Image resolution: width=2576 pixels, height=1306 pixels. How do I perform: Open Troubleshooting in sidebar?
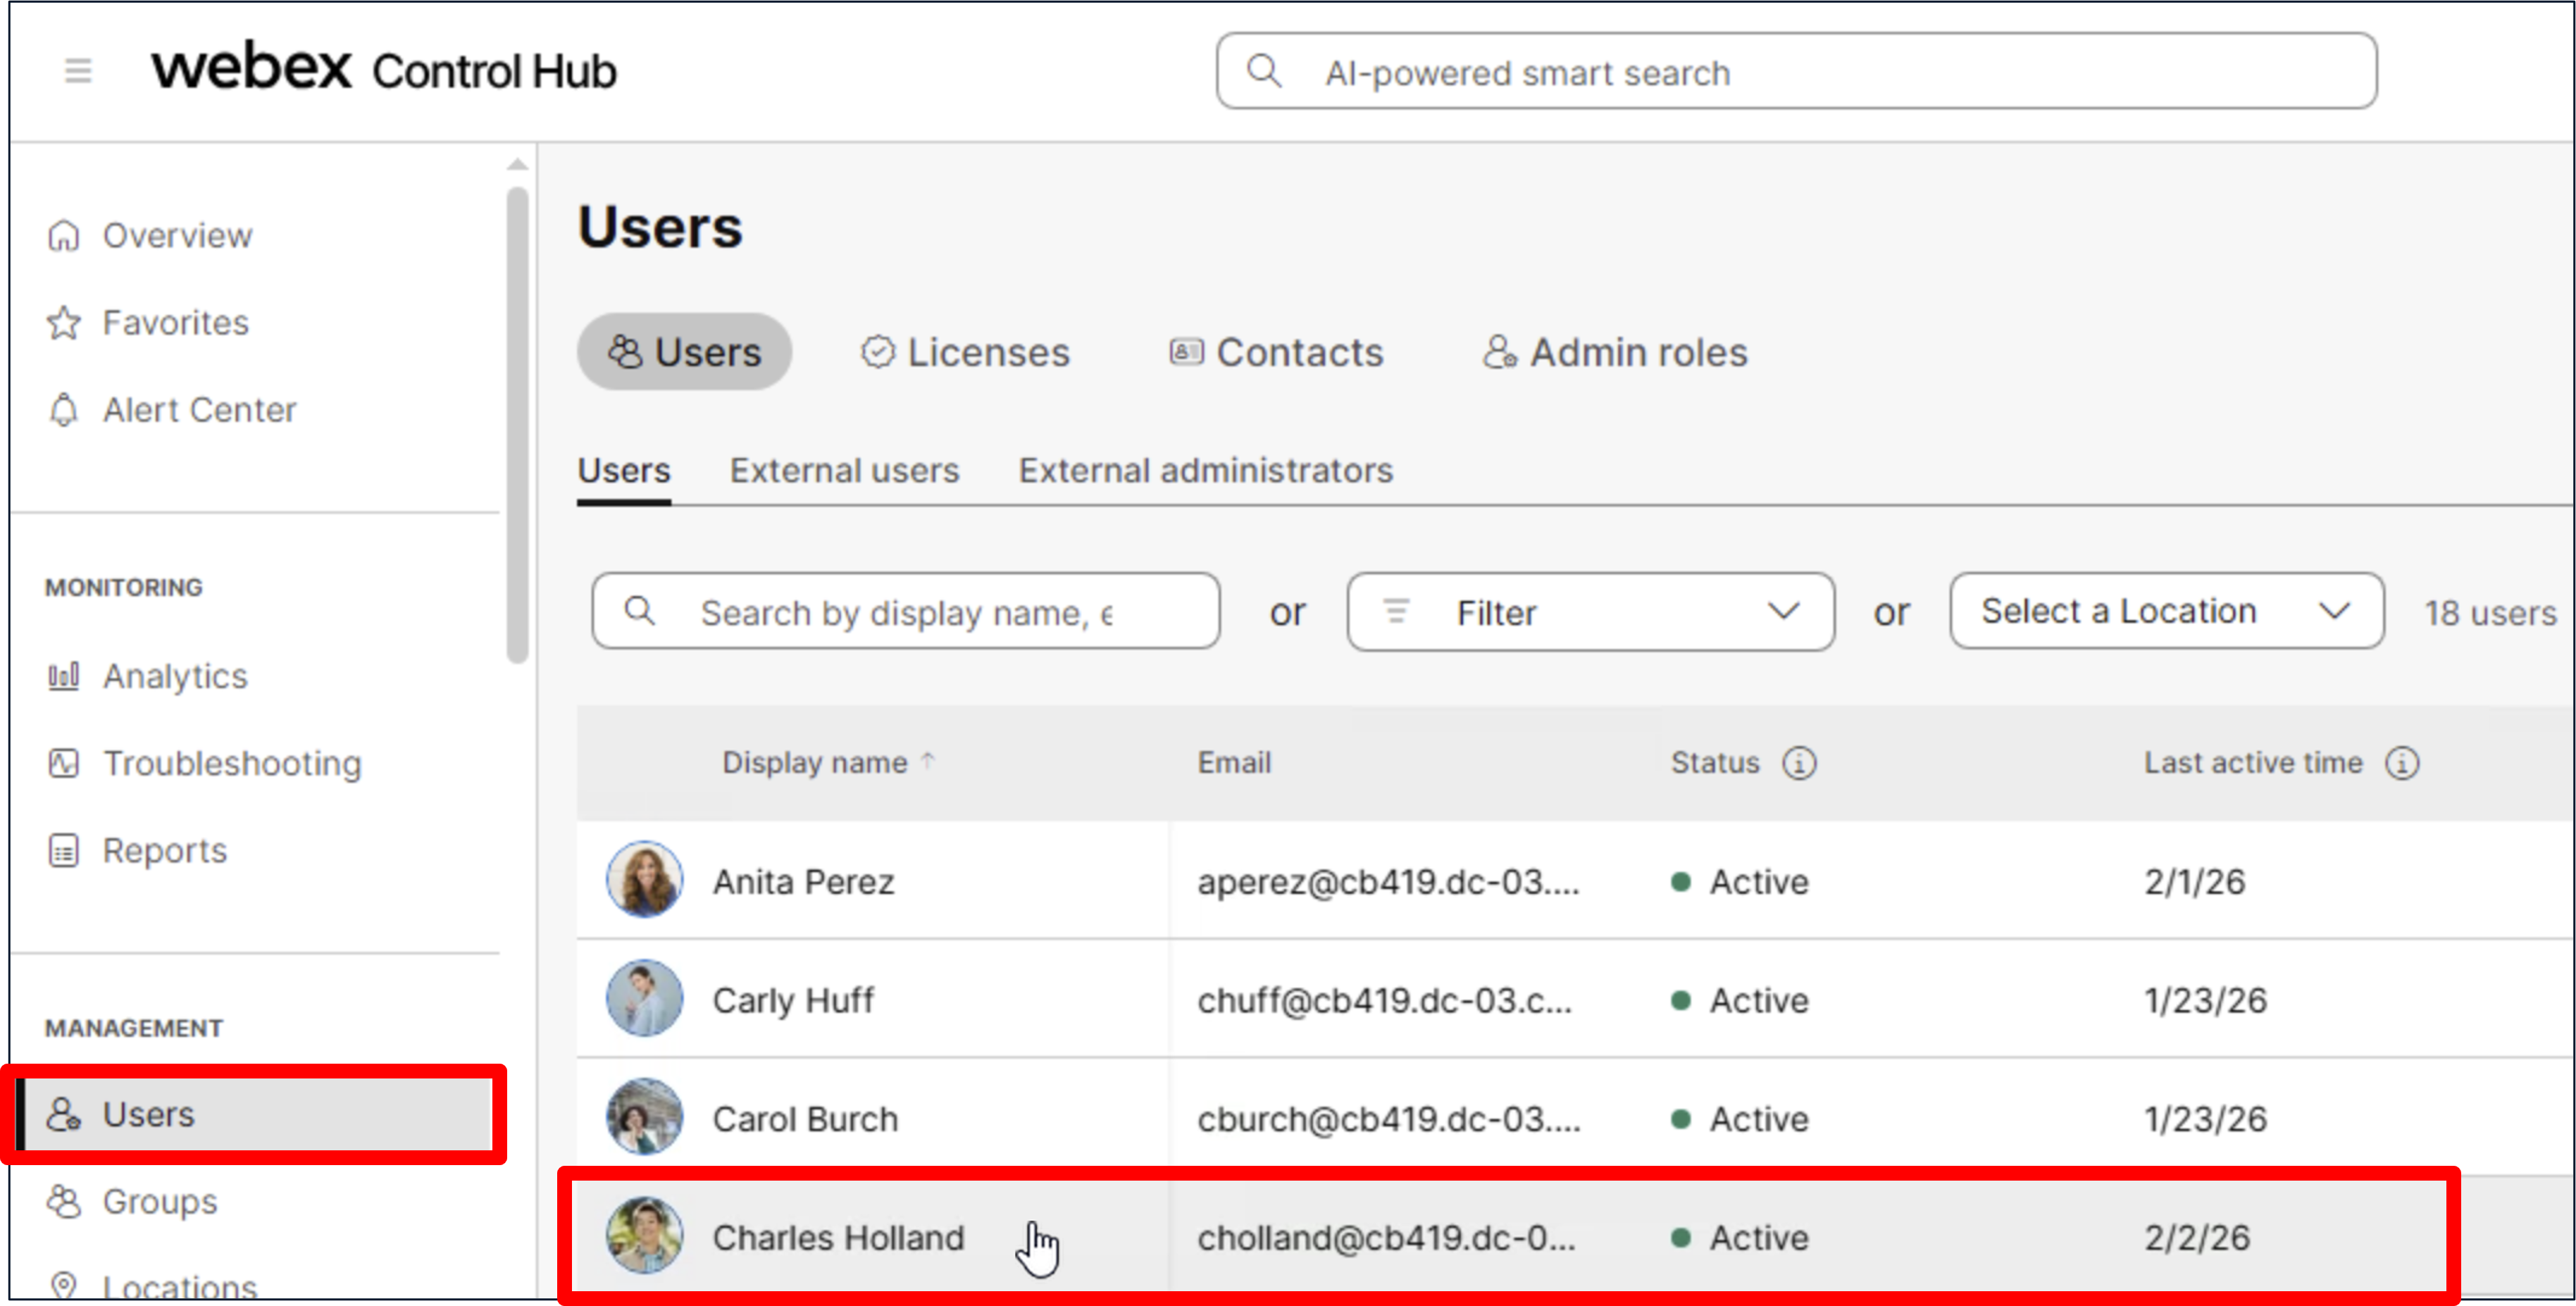231,764
